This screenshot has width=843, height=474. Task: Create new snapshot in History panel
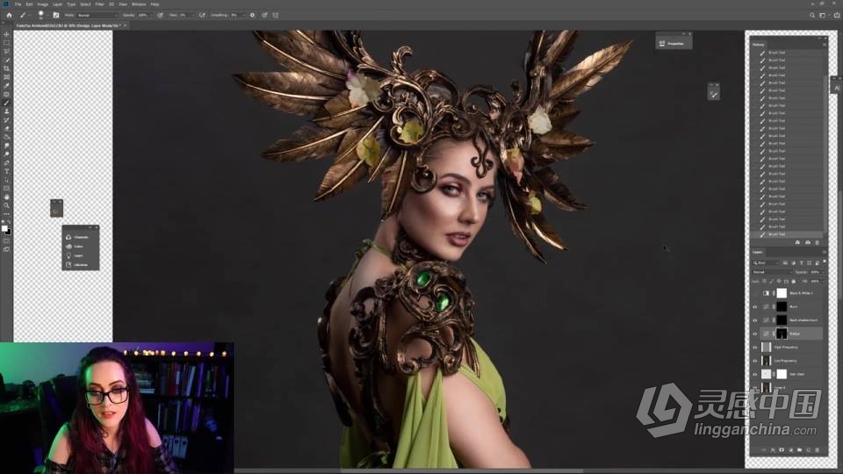pyautogui.click(x=808, y=242)
